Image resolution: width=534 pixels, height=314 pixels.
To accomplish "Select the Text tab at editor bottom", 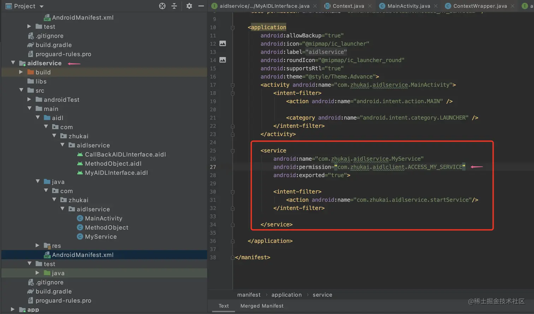I will 224,306.
